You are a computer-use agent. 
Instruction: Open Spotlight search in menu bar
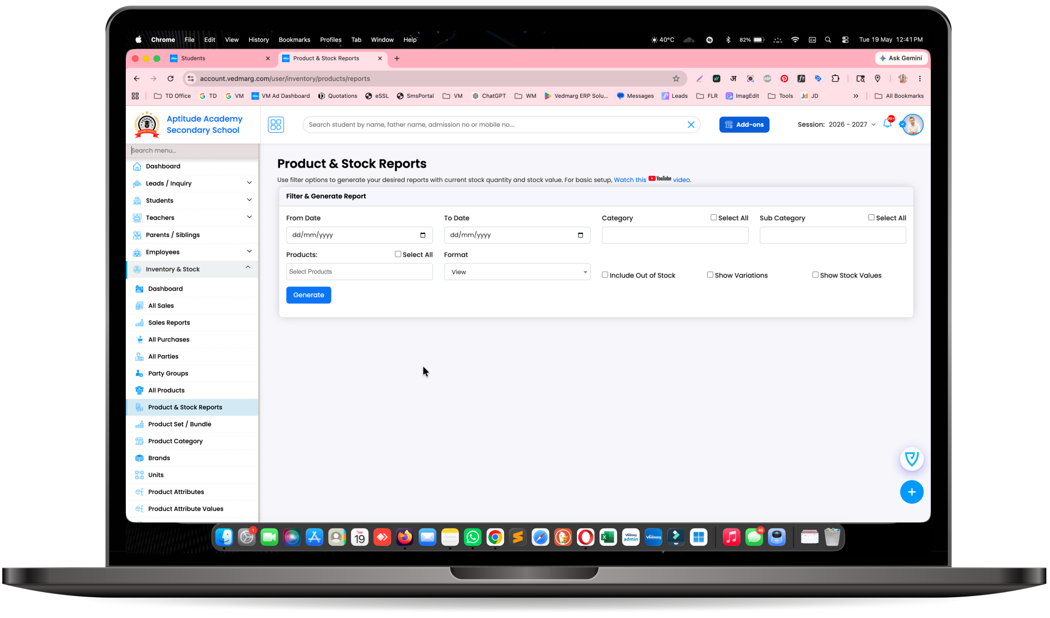(x=828, y=40)
